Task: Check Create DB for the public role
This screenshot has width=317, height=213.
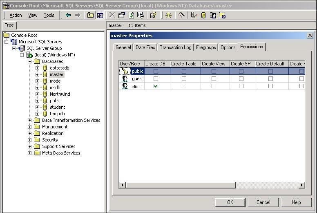Action: 156,71
